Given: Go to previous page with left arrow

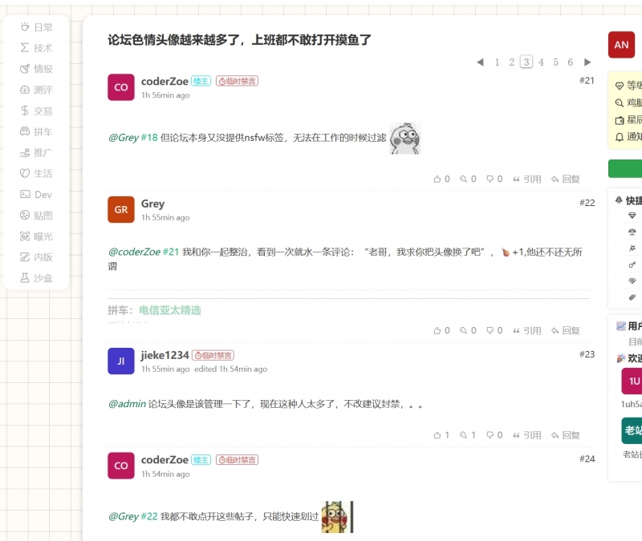Looking at the screenshot, I should (480, 63).
